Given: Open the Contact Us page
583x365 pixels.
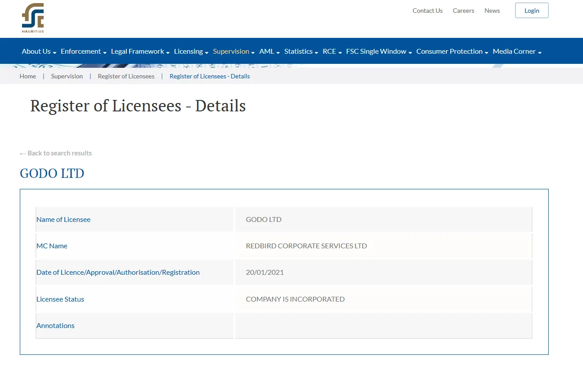Looking at the screenshot, I should pos(427,11).
